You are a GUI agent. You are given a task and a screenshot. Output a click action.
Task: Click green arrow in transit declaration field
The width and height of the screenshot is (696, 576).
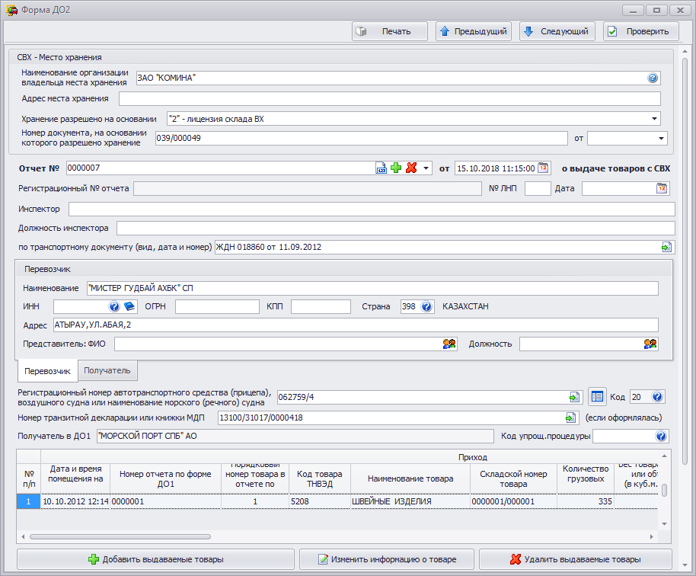(570, 418)
